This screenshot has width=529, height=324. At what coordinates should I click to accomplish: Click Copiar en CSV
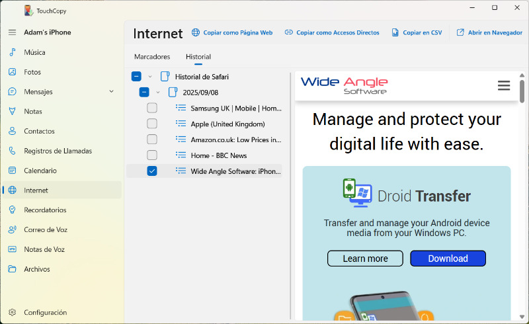(417, 32)
